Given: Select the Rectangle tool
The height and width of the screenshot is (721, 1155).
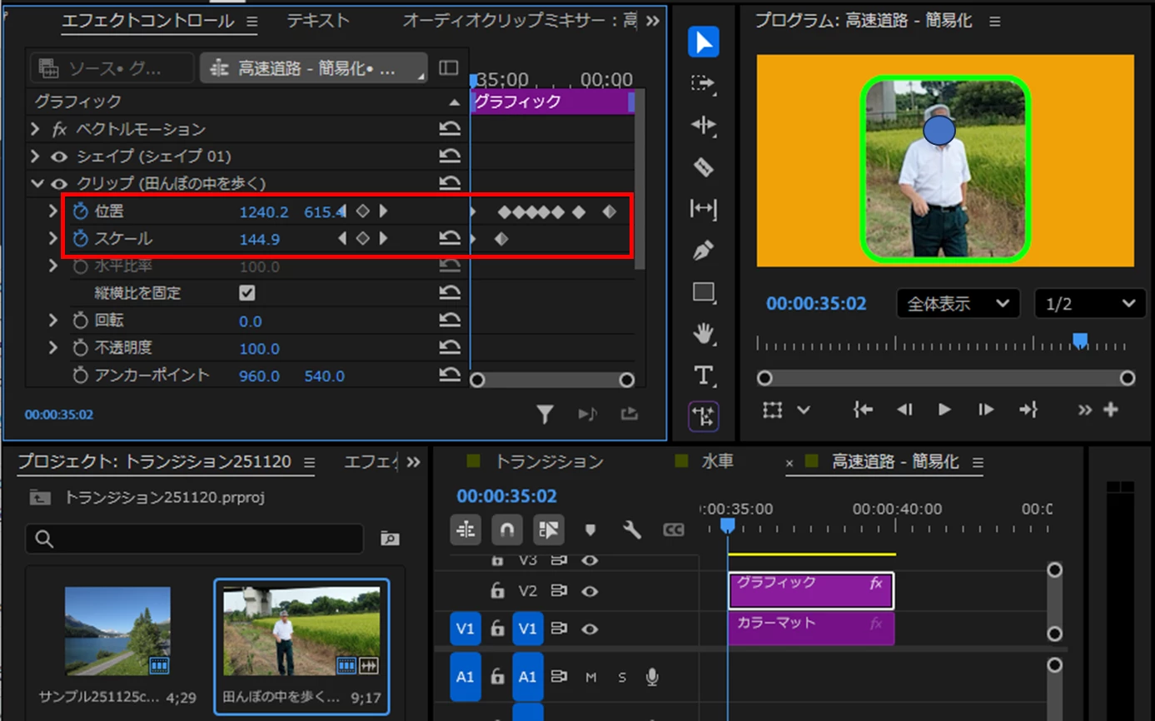Looking at the screenshot, I should click(704, 292).
